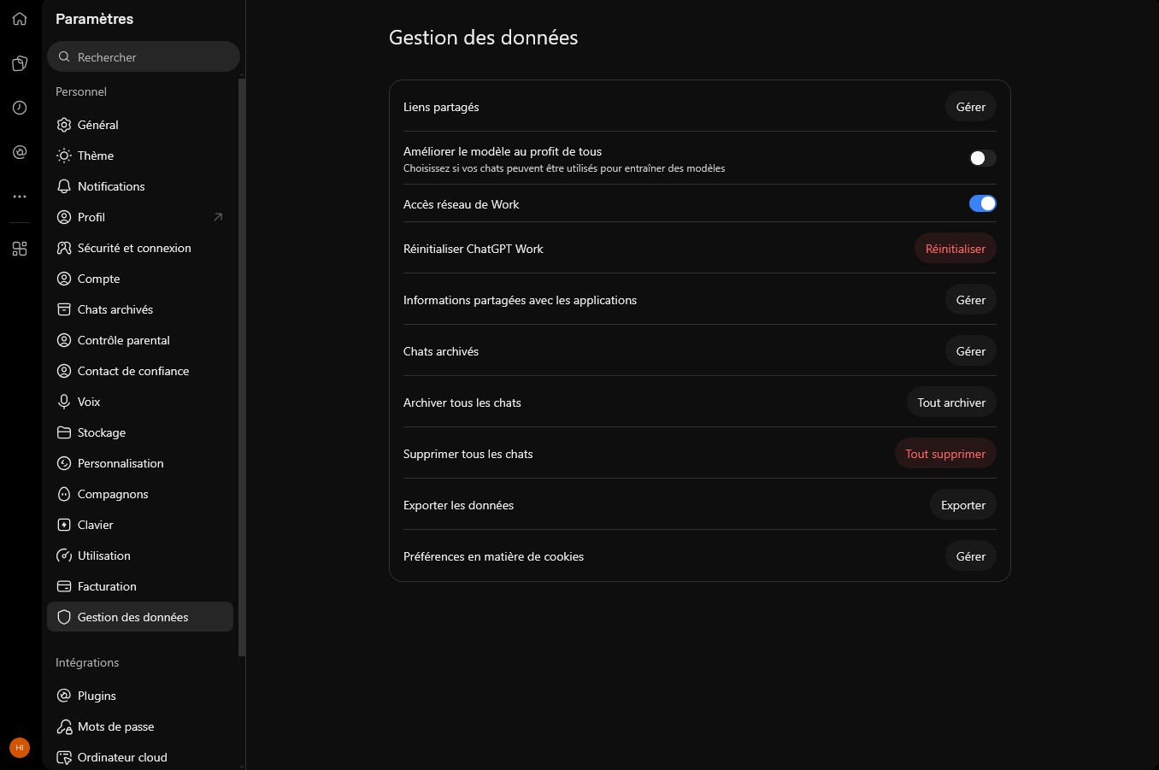1159x770 pixels.
Task: Click the microphone icon for Voix
Action: click(64, 402)
